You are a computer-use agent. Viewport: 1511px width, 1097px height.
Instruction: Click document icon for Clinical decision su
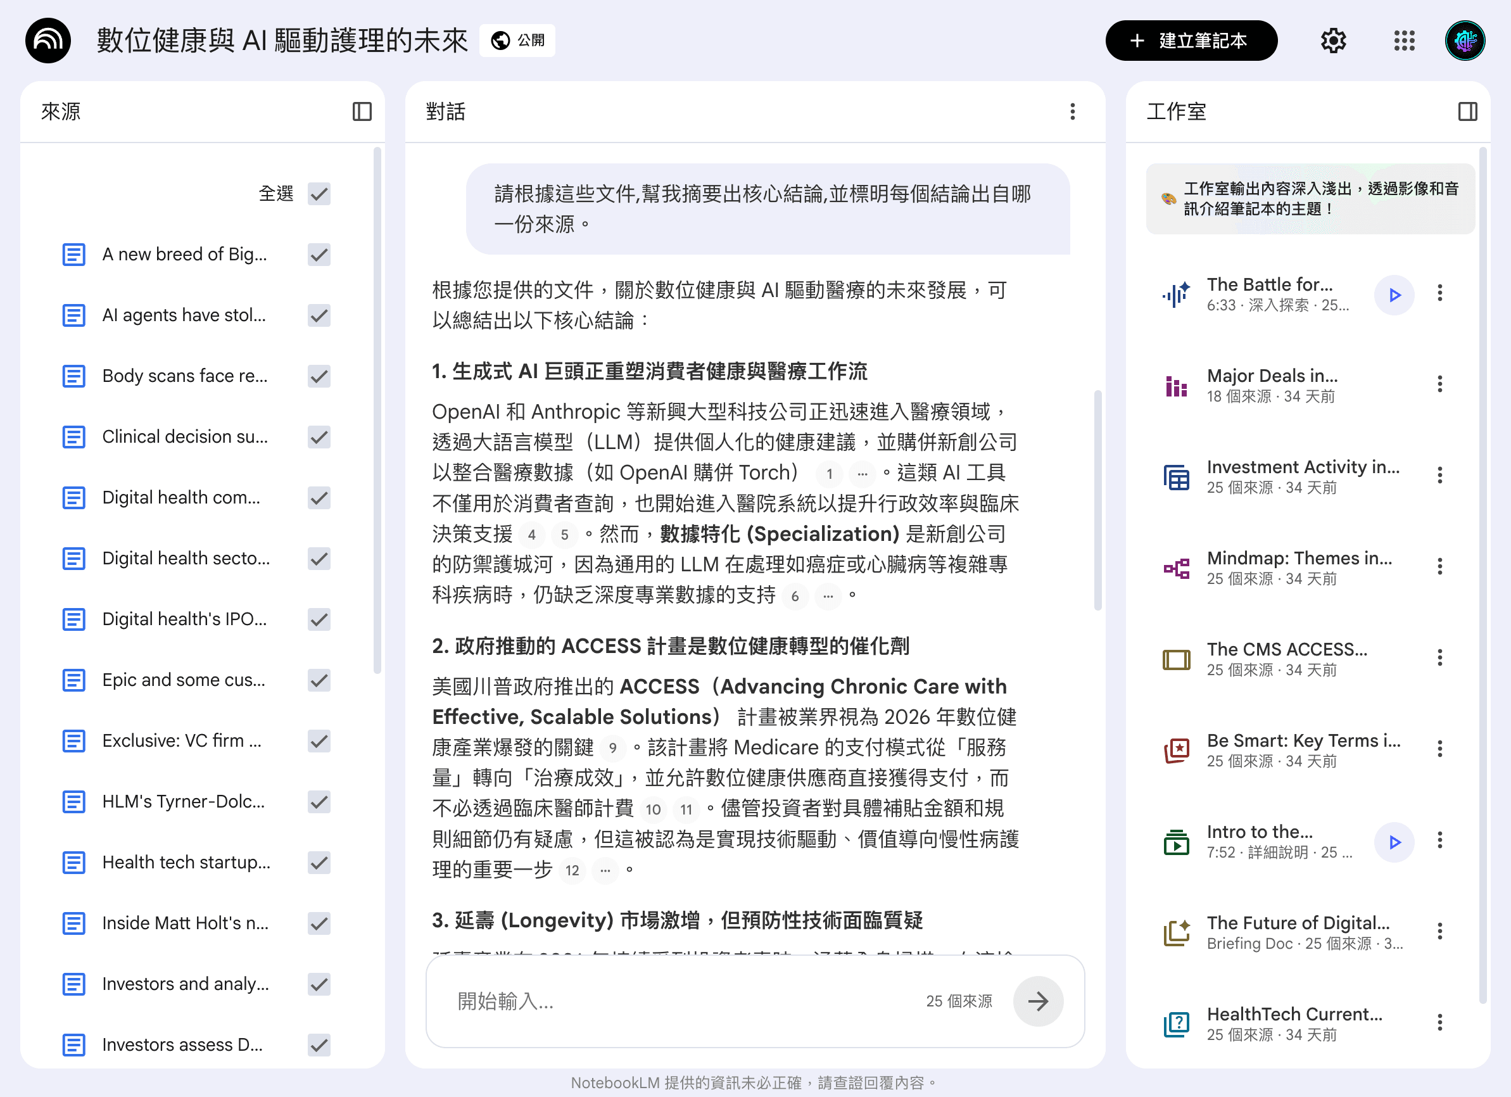74,437
